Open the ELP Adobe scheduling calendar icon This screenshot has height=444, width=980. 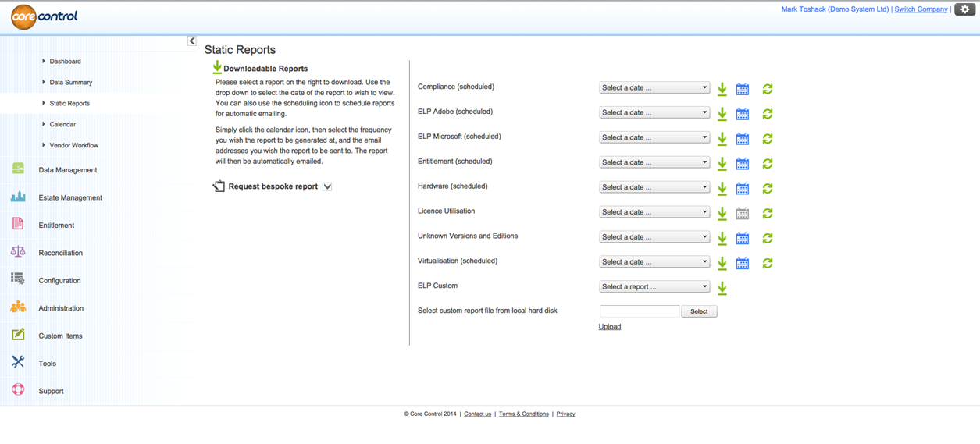pos(743,114)
